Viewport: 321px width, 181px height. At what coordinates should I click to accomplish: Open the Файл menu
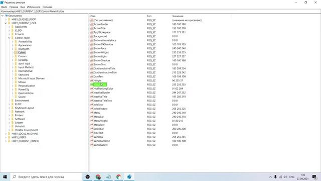pos(4,7)
